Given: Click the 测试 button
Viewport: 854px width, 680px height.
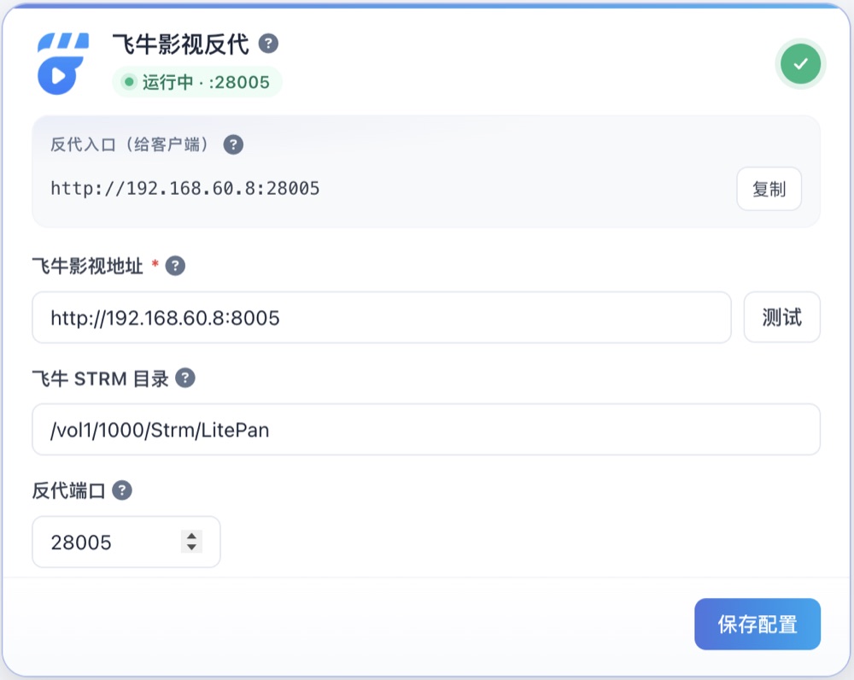Looking at the screenshot, I should pos(781,317).
